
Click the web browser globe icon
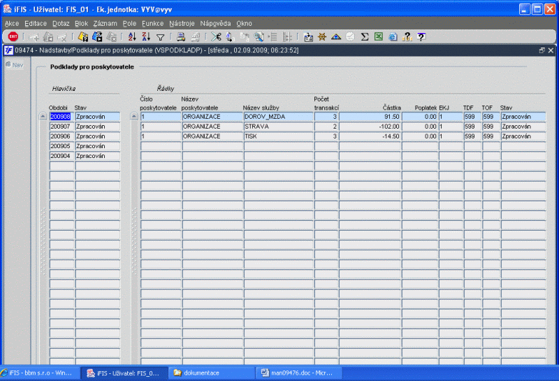393,37
